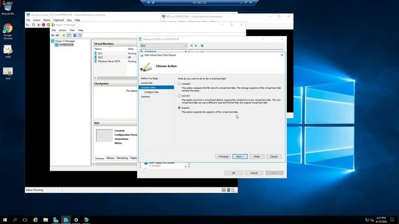Click the Virtual Machines list horizontal scrollbar

click(116, 78)
